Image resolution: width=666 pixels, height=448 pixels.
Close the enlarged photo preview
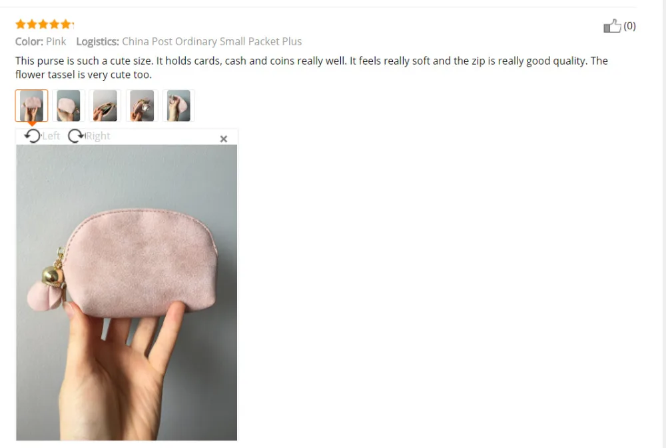point(224,139)
